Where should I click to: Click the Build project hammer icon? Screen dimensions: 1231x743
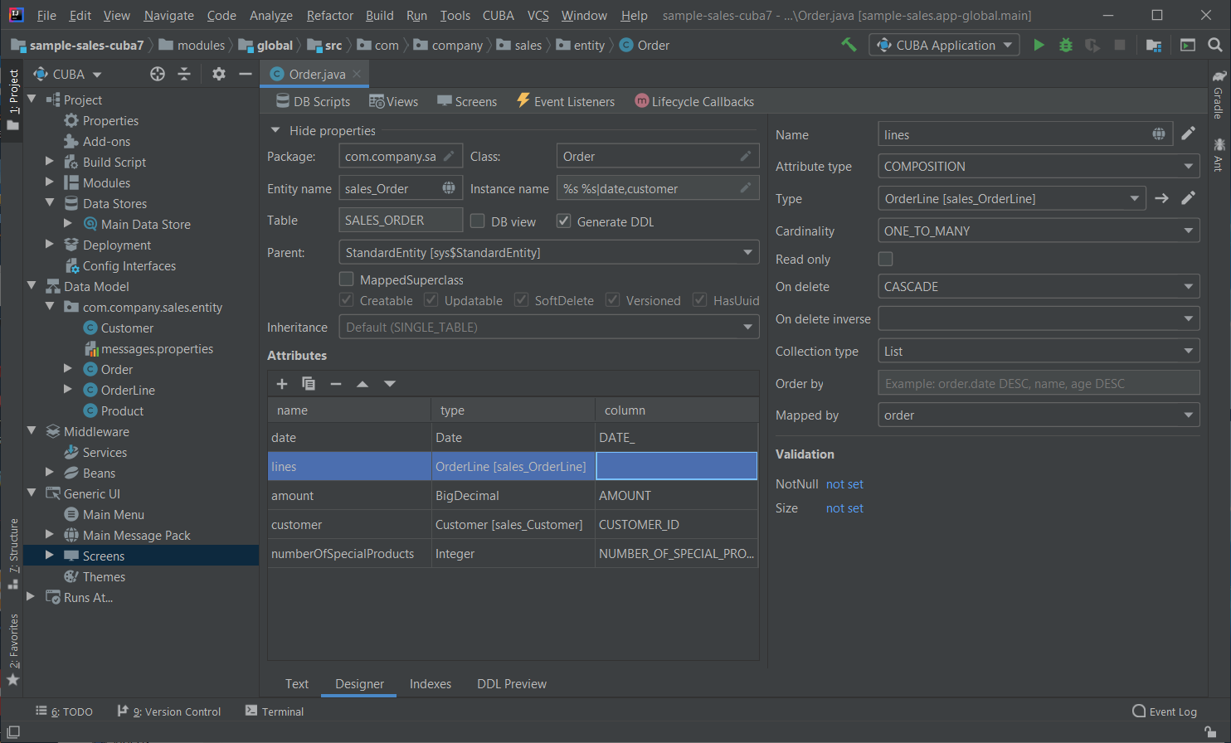click(849, 45)
